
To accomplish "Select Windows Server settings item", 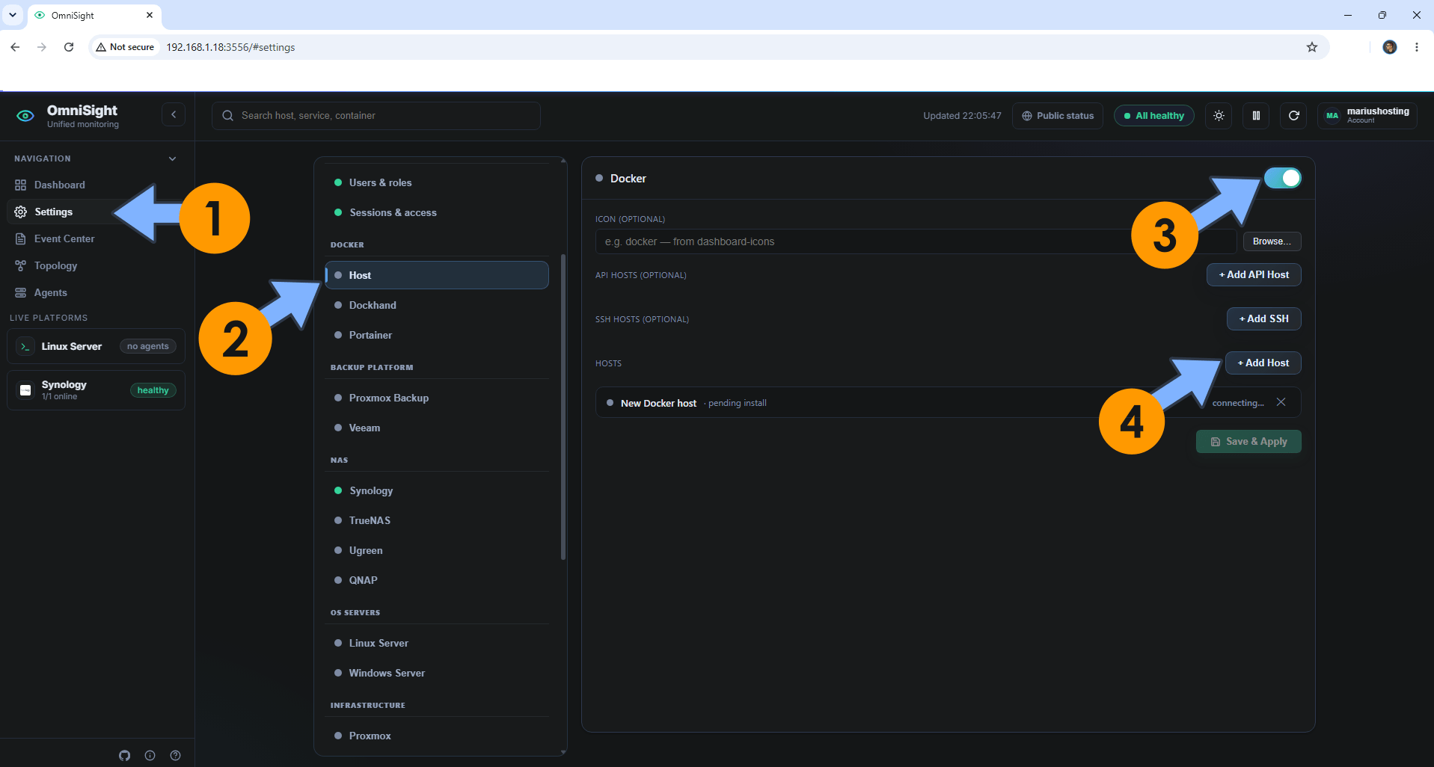I will [x=437, y=673].
